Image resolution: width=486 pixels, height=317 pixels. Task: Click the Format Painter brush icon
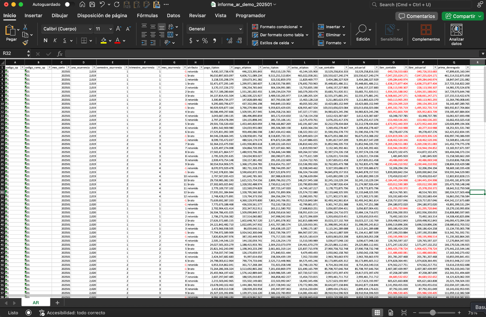[x=25, y=42]
